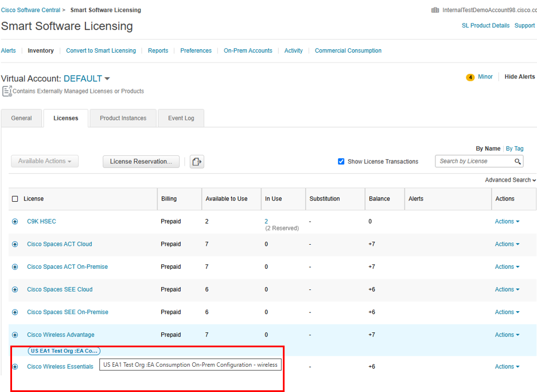
Task: Open Actions menu for Cisco Spaces SEE Cloud
Action: tap(507, 289)
